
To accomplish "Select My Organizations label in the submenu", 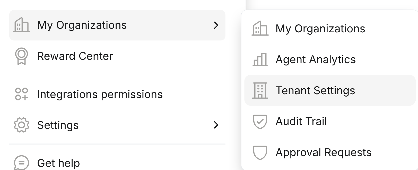I will (x=320, y=29).
